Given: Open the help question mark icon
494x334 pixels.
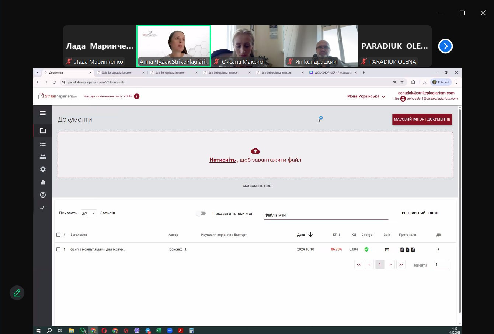Looking at the screenshot, I should (43, 195).
